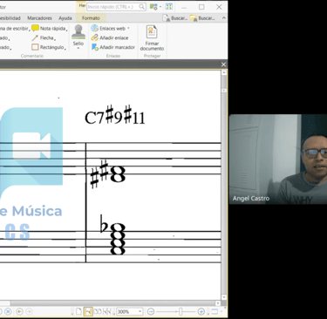Pick the Rectángulo shape tool
The height and width of the screenshot is (319, 327).
49,47
